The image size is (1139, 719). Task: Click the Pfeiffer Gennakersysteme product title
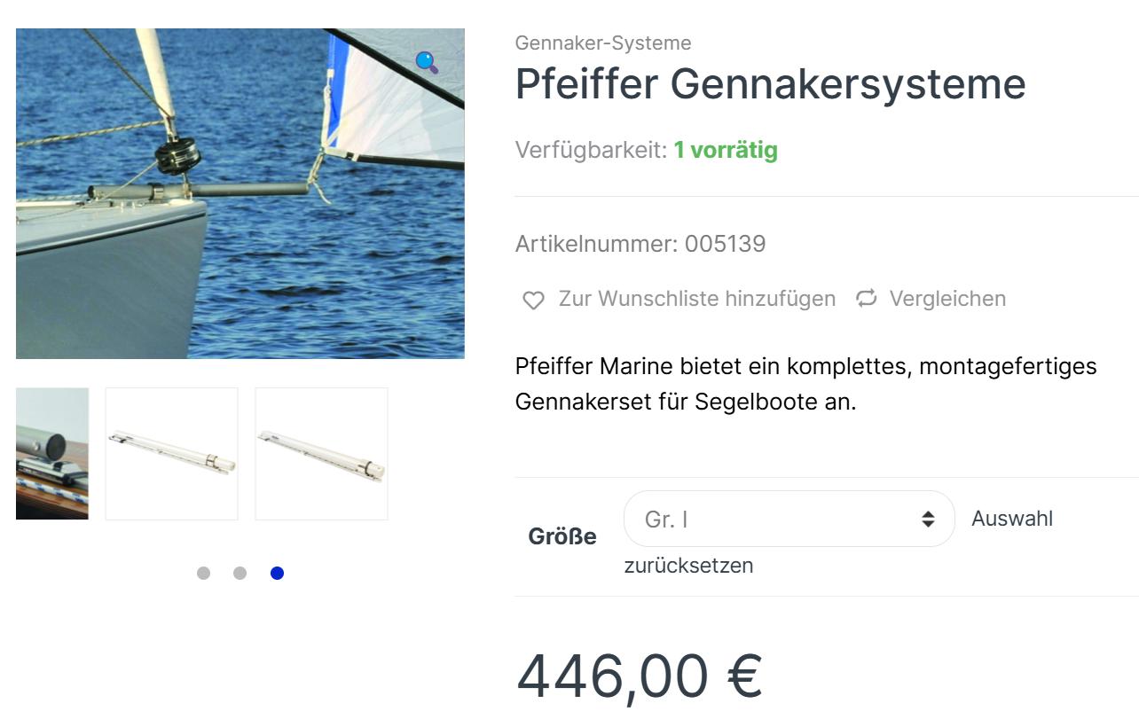(x=770, y=84)
